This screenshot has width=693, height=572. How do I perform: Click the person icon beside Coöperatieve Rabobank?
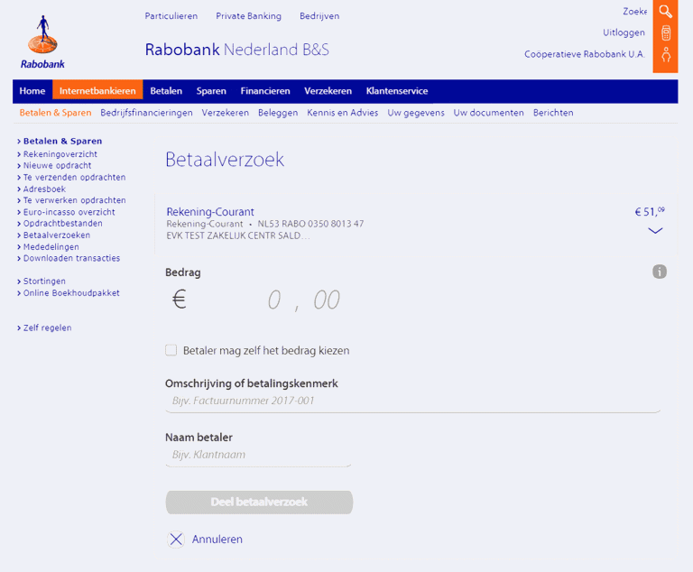tap(666, 55)
